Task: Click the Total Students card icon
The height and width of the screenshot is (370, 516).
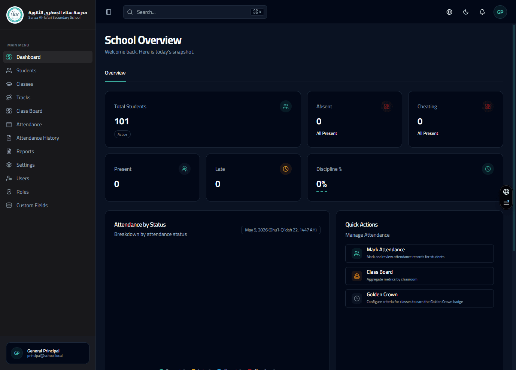Action: (286, 106)
